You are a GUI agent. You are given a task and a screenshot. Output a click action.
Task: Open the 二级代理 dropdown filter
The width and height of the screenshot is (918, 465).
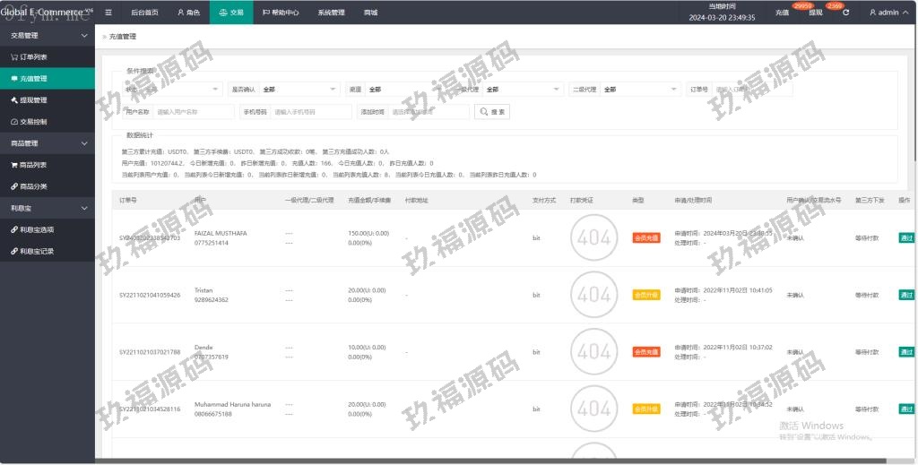click(x=641, y=90)
